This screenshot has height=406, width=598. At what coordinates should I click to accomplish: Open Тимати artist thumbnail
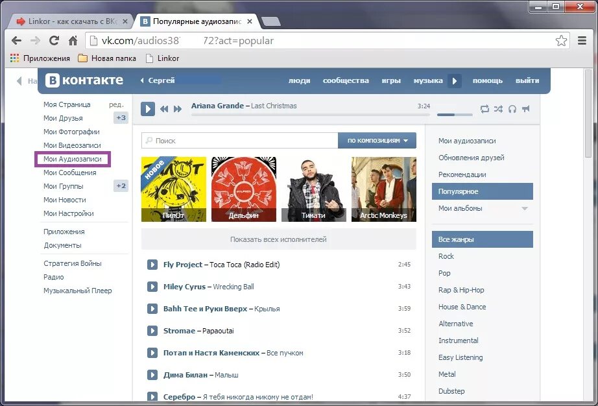point(313,189)
